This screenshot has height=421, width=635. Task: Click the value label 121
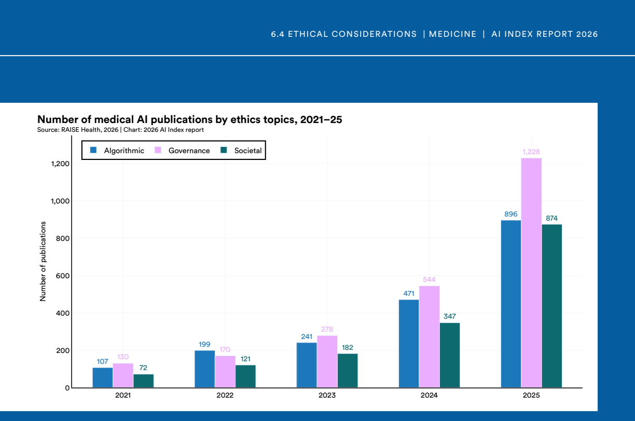click(245, 359)
